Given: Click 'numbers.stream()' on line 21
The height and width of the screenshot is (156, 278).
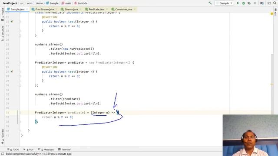Looking at the screenshot, I should coord(49,44).
